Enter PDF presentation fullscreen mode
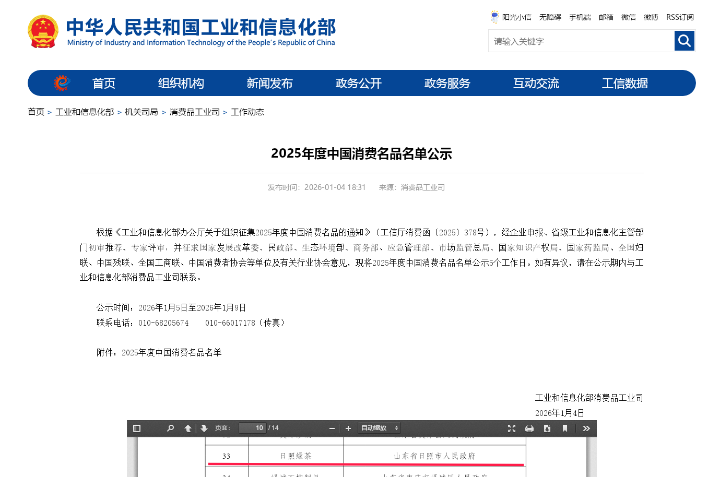Image resolution: width=708 pixels, height=477 pixels. [x=512, y=428]
